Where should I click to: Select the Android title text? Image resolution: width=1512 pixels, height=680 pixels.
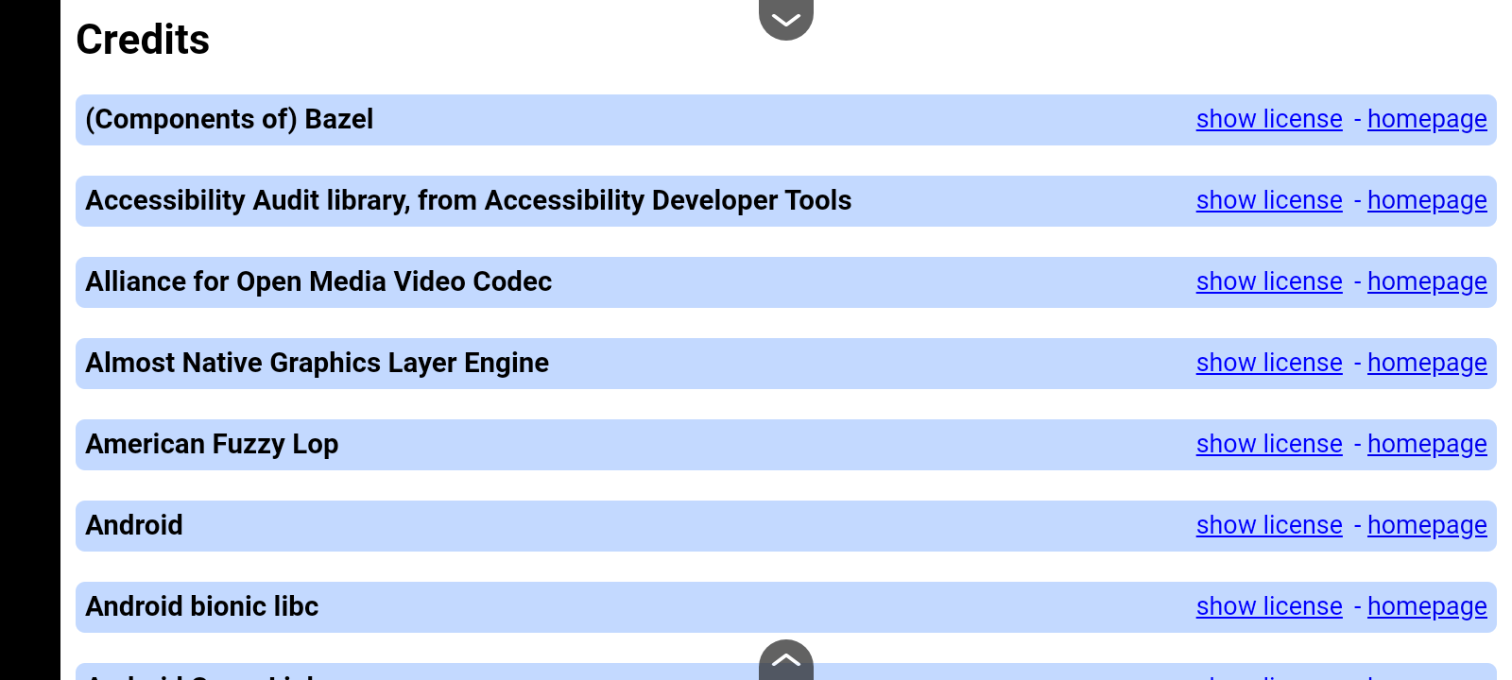[134, 525]
